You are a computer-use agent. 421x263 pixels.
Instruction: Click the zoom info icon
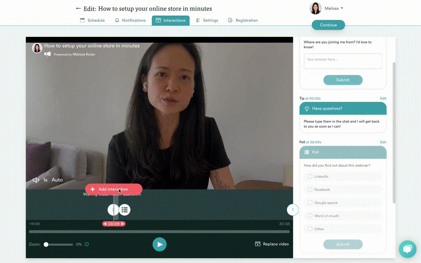click(87, 244)
